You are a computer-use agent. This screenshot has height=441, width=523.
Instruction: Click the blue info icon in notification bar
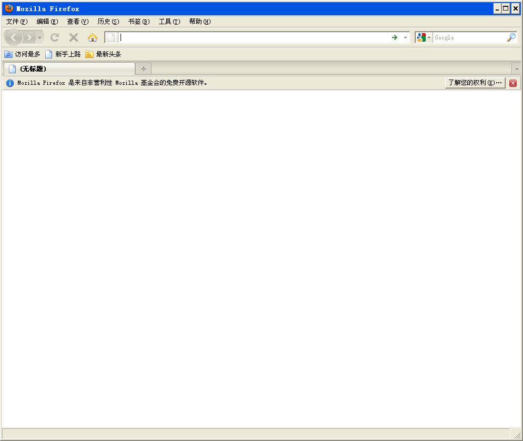pos(10,83)
